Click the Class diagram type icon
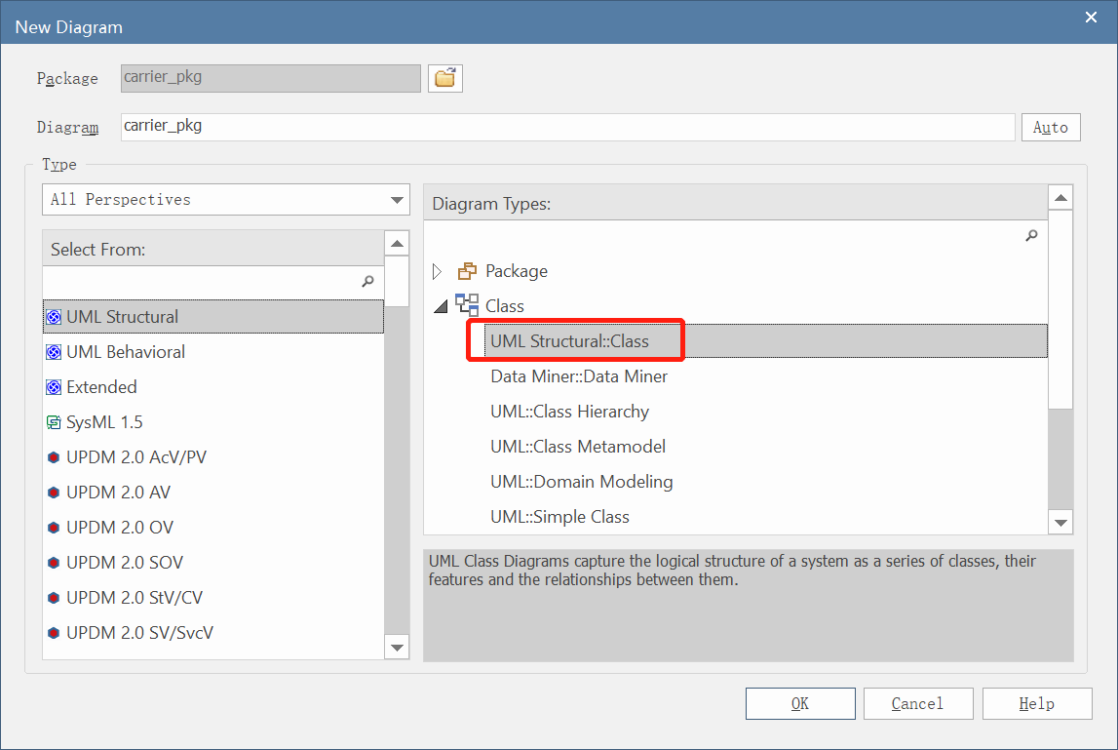Screen dimensions: 1118x750 tap(467, 304)
